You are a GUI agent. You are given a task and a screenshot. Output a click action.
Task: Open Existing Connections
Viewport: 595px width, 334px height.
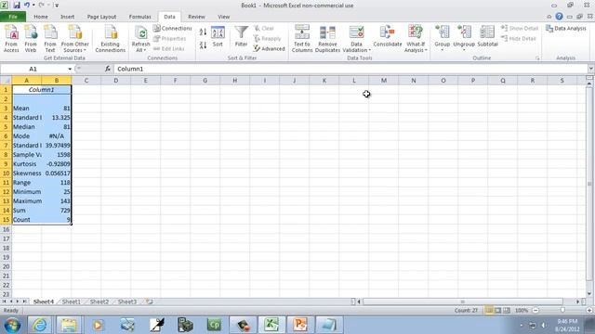click(110, 39)
